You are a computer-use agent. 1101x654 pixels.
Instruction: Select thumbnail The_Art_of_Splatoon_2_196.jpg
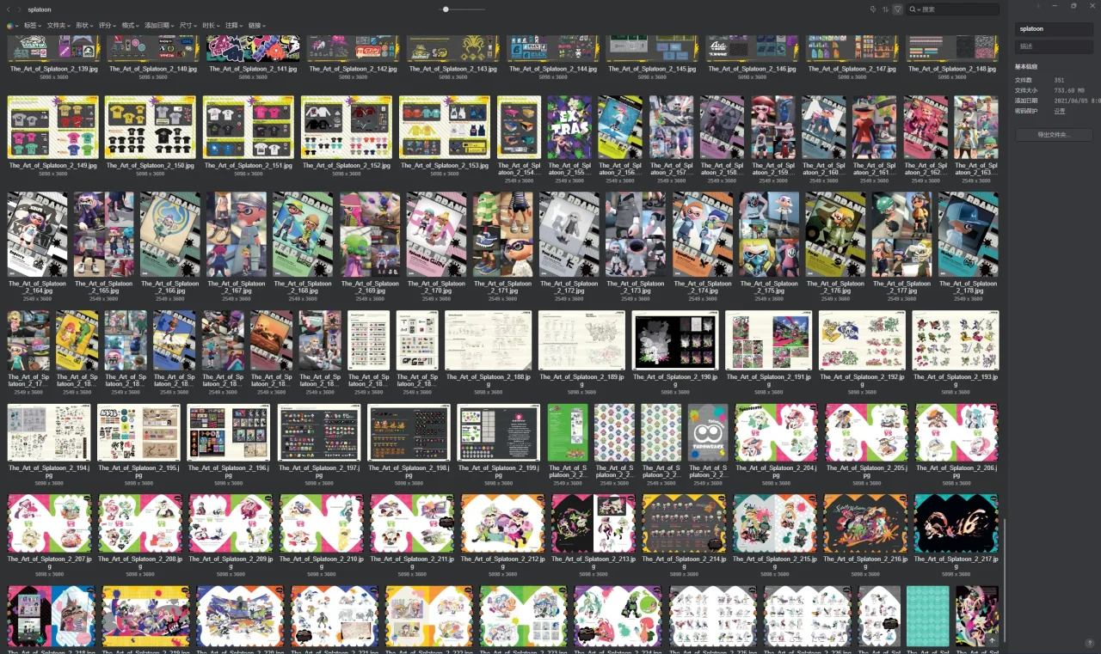228,432
